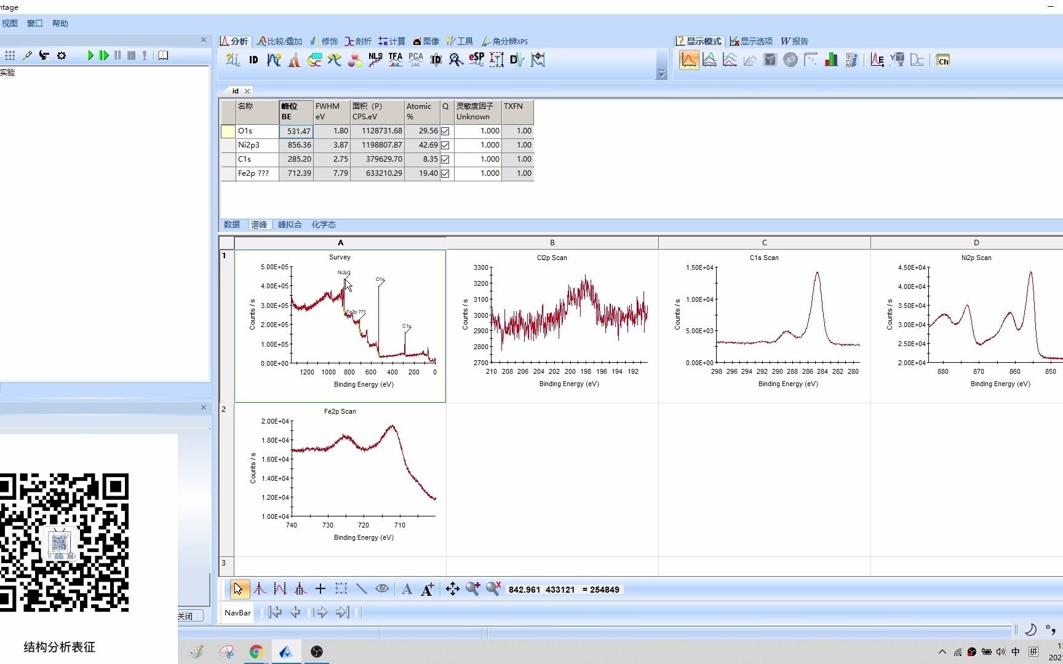Click the eSP toolbar icon

pyautogui.click(x=476, y=60)
